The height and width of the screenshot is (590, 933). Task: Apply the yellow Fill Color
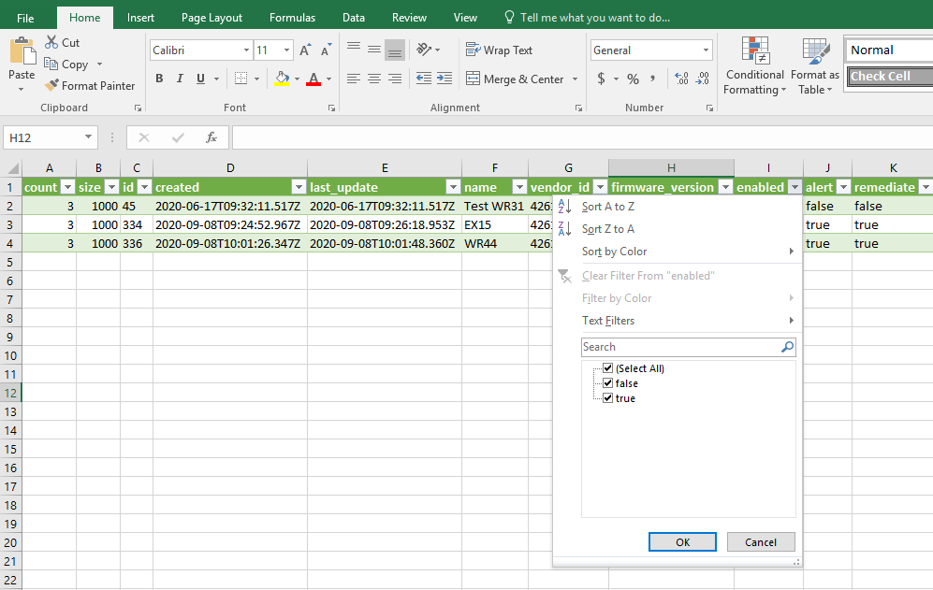(282, 79)
